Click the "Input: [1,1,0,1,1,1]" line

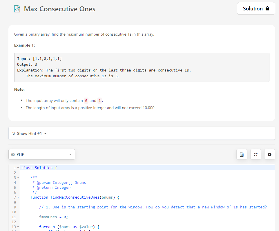pos(39,58)
